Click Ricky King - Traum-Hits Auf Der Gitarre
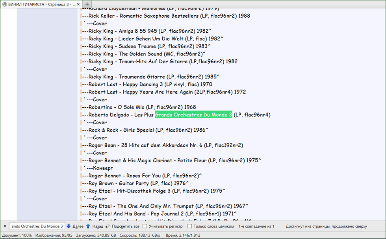The width and height of the screenshot is (386, 239). coord(159,61)
